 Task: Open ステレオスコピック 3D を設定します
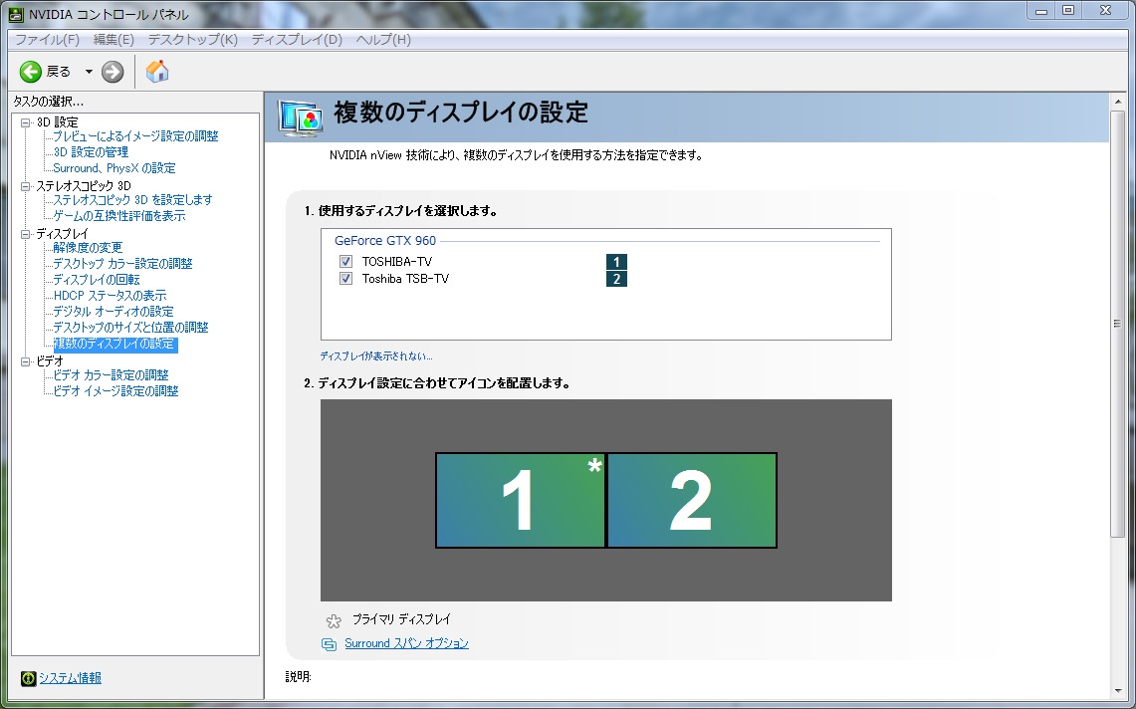pyautogui.click(x=132, y=200)
